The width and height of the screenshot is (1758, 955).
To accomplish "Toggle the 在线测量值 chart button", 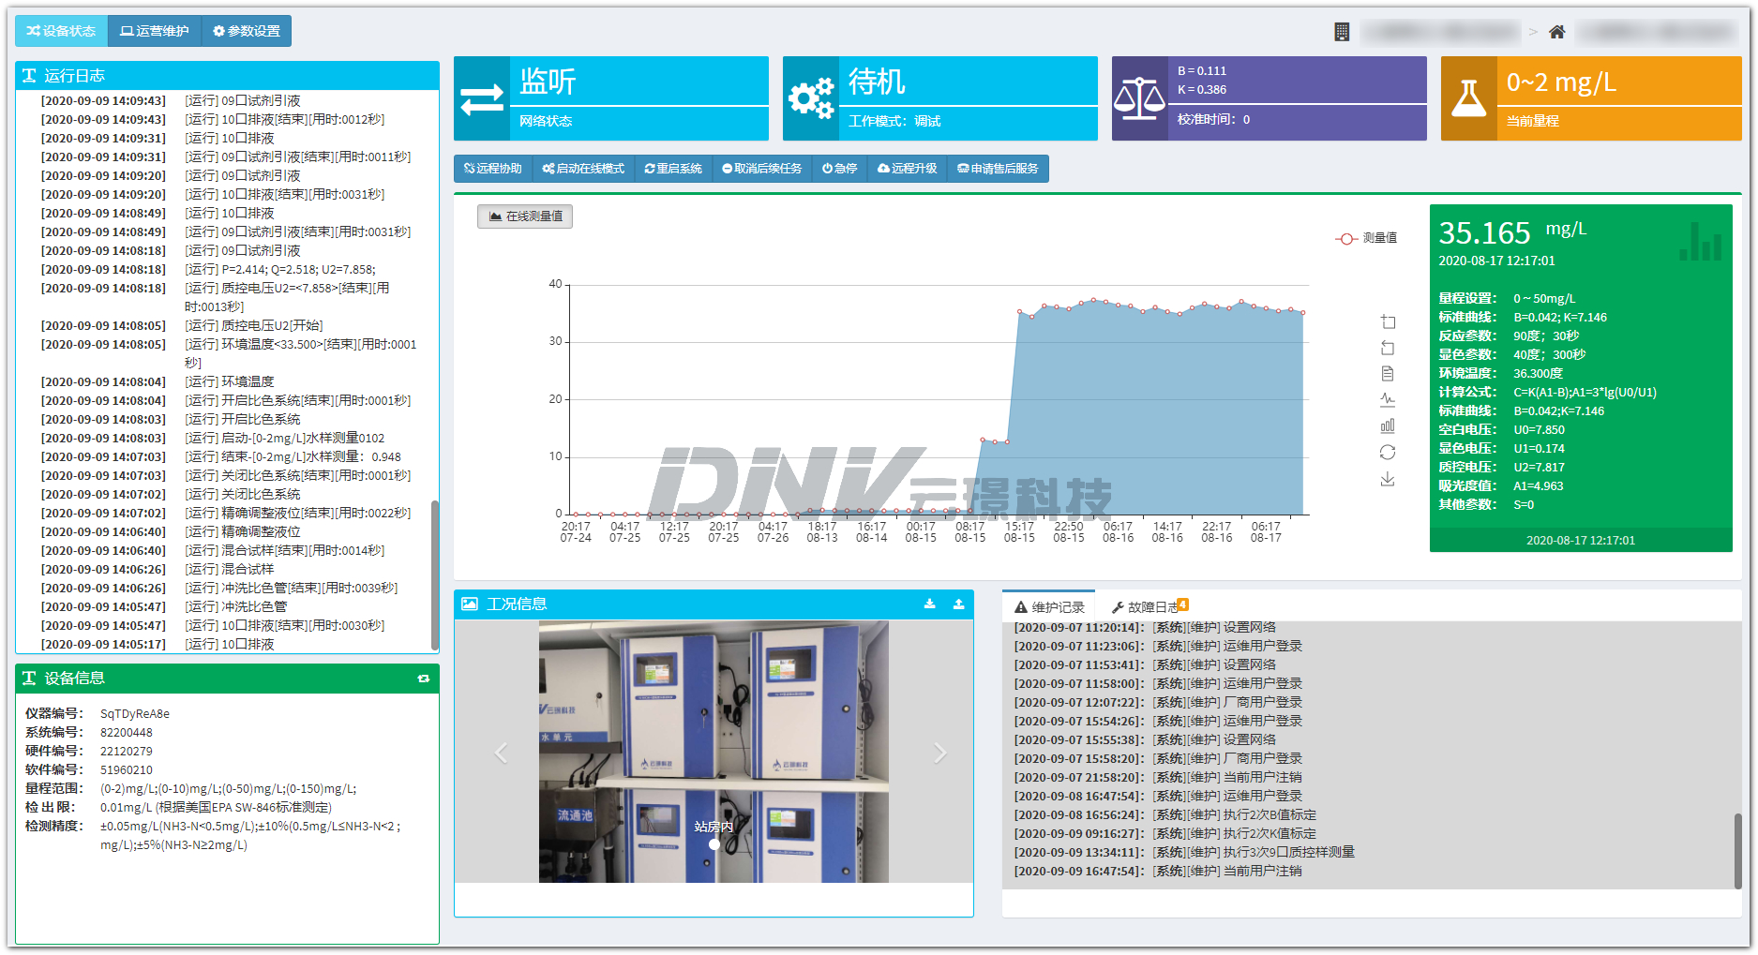I will click(525, 216).
